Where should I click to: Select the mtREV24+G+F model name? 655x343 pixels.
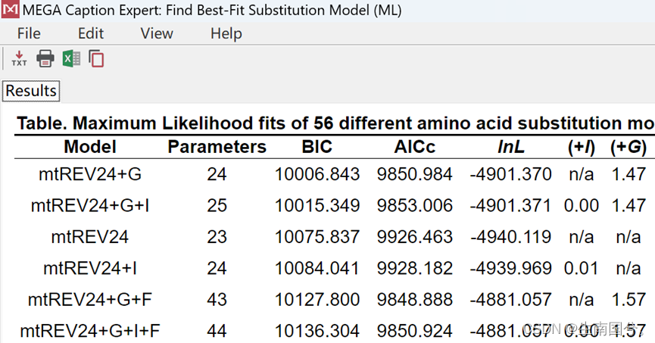pos(90,300)
